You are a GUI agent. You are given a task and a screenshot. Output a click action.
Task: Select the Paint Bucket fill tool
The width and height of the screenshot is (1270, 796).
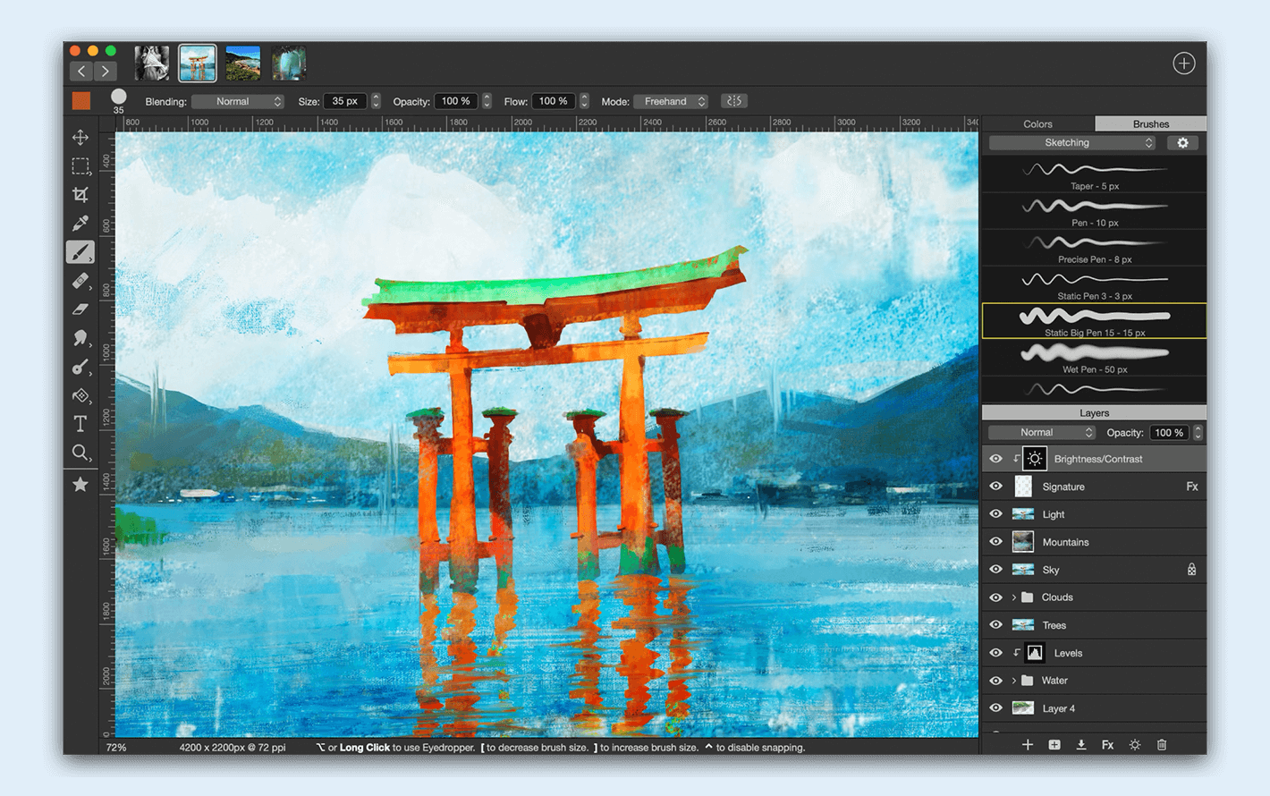point(80,395)
